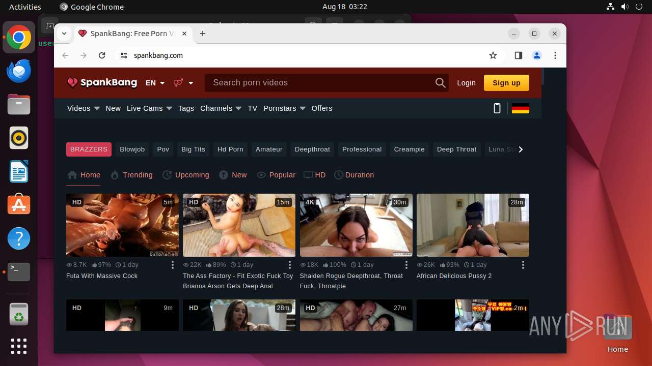Open the TV nav link

point(252,108)
